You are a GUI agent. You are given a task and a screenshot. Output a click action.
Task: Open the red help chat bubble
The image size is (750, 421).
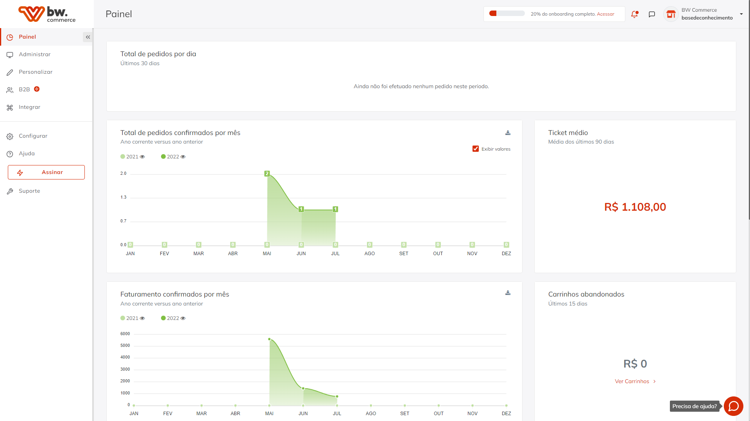click(x=734, y=406)
